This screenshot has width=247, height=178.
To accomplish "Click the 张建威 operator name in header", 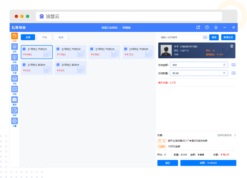I will click(126, 28).
